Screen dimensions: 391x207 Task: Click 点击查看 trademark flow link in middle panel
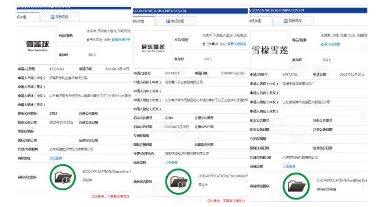coord(171,162)
